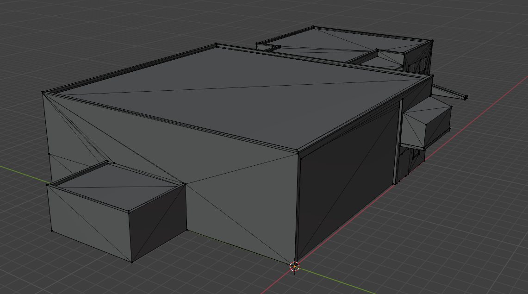Select the vertex where the annex roof meets the main front wall

pyautogui.click(x=184, y=183)
